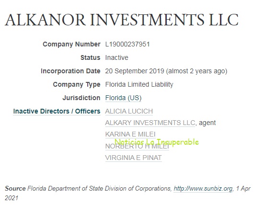Click the Jurisdiction label
Image resolution: width=265 pixels, height=205 pixels.
pyautogui.click(x=81, y=98)
